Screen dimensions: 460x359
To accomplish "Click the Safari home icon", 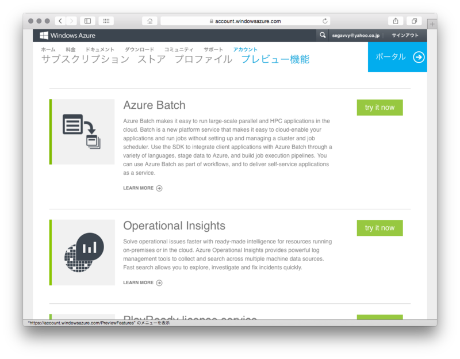I will tap(149, 21).
